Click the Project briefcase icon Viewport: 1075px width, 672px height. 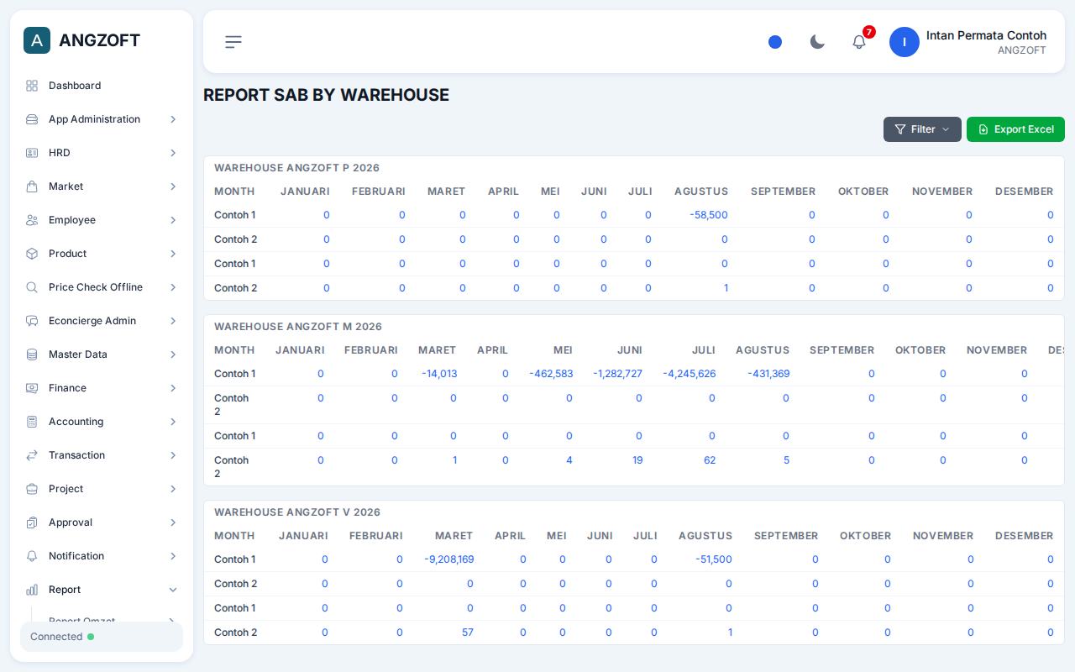point(32,489)
